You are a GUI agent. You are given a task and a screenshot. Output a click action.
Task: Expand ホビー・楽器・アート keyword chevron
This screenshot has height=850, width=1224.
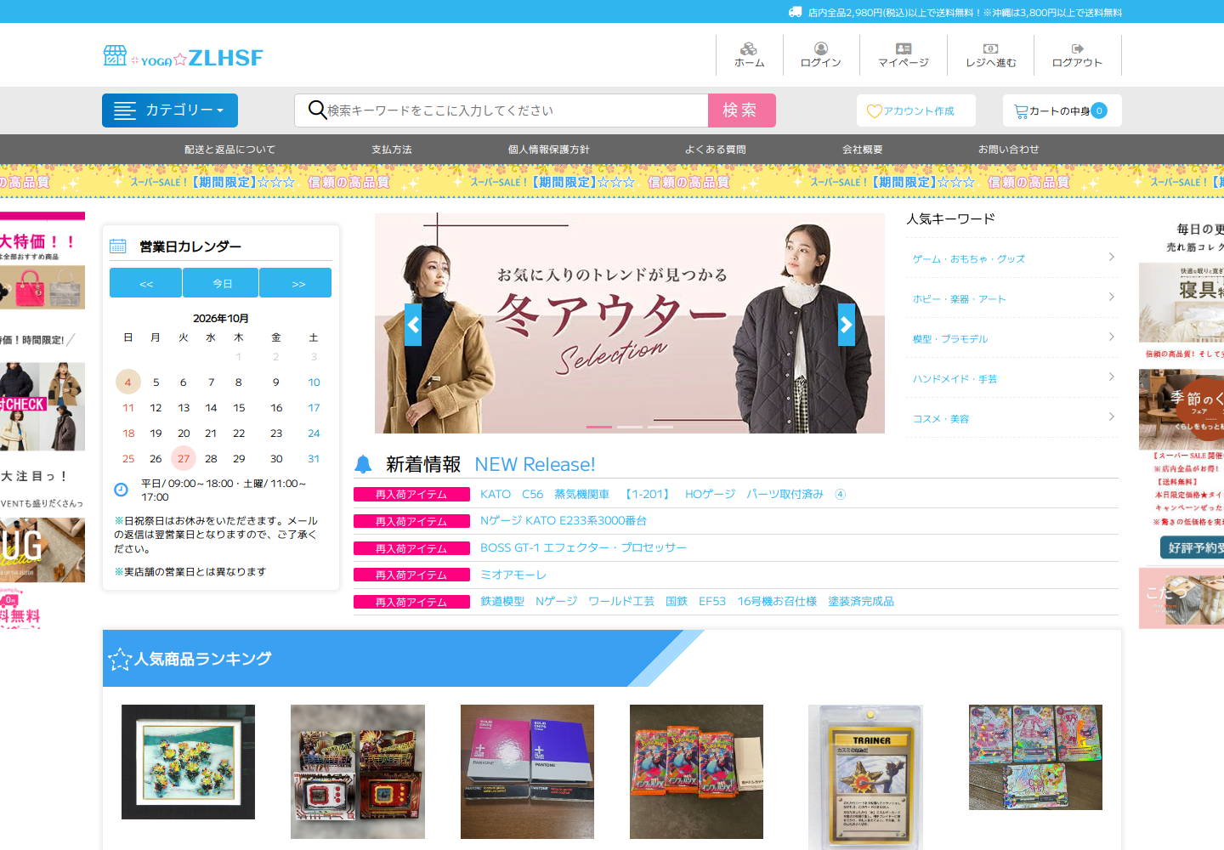(1112, 297)
